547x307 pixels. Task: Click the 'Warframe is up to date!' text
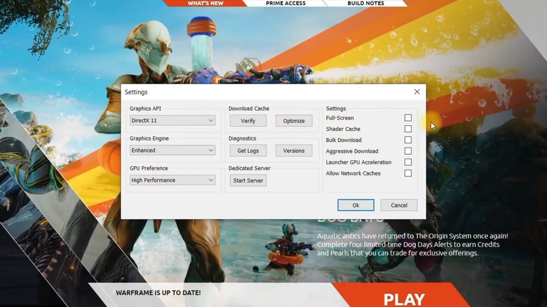(158, 293)
